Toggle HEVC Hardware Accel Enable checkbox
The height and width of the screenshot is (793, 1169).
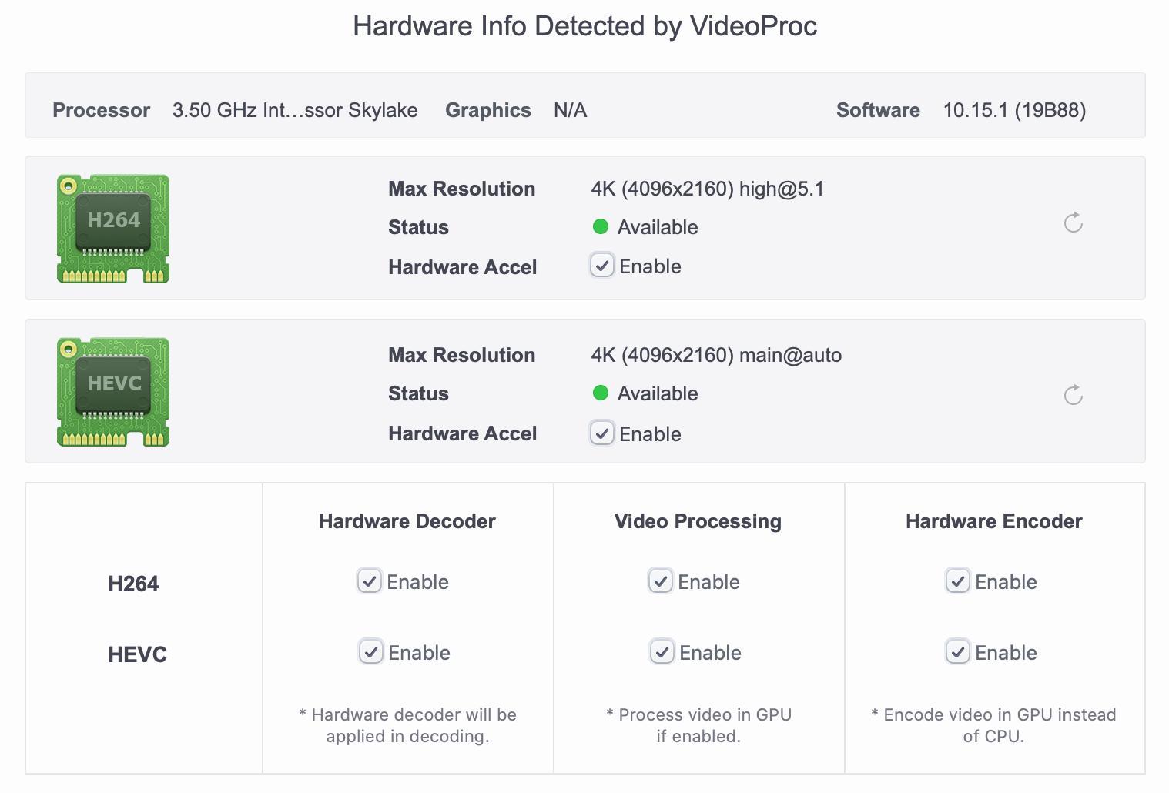point(601,433)
